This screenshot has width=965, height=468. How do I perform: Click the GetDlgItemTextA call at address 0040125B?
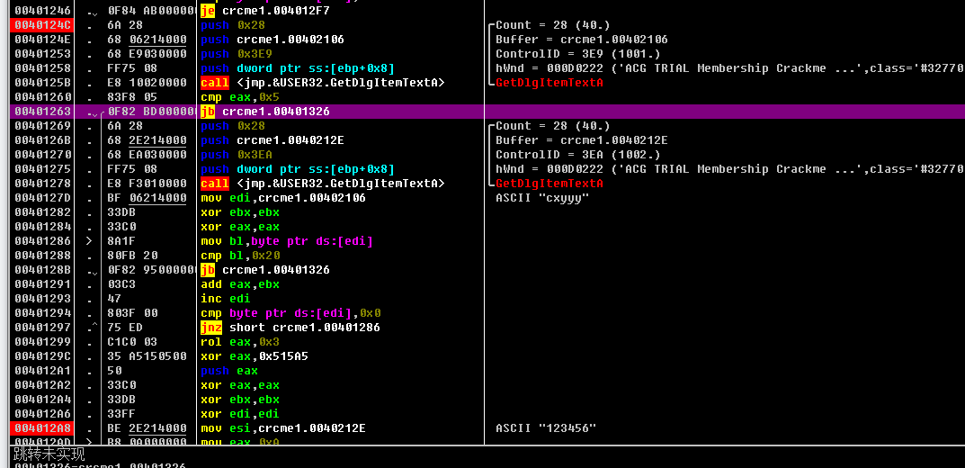(x=322, y=83)
